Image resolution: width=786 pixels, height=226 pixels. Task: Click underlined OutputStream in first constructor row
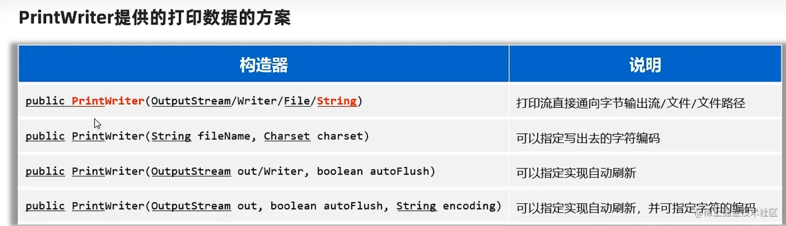pyautogui.click(x=191, y=101)
